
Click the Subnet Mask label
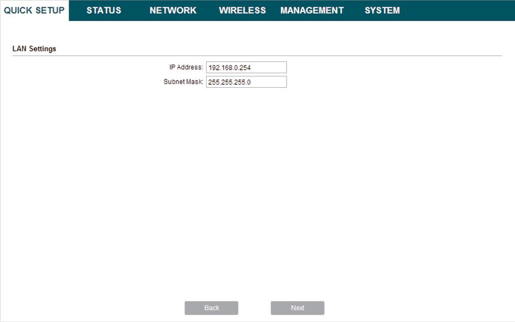(183, 82)
